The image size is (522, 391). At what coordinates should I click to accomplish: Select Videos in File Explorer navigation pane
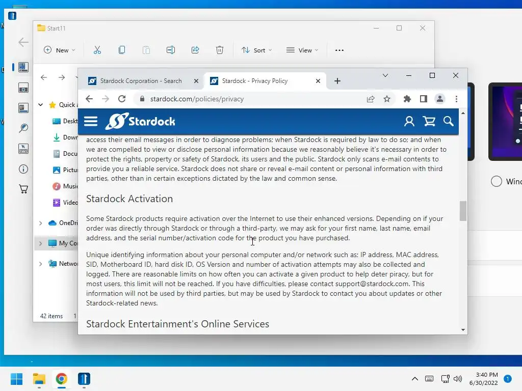(65, 203)
